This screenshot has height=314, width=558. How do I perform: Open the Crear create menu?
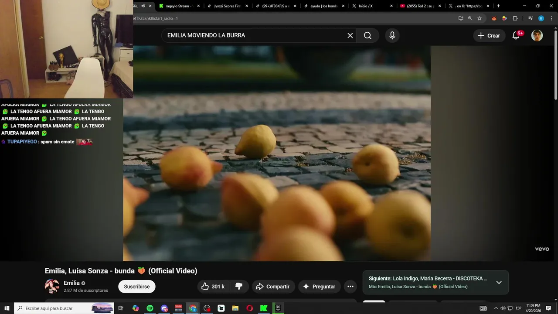[x=489, y=36]
